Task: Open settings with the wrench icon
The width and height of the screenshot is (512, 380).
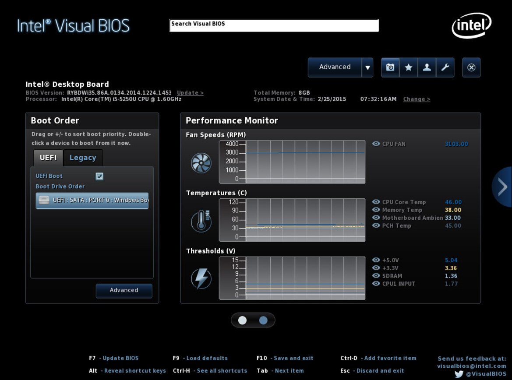Action: click(x=445, y=67)
